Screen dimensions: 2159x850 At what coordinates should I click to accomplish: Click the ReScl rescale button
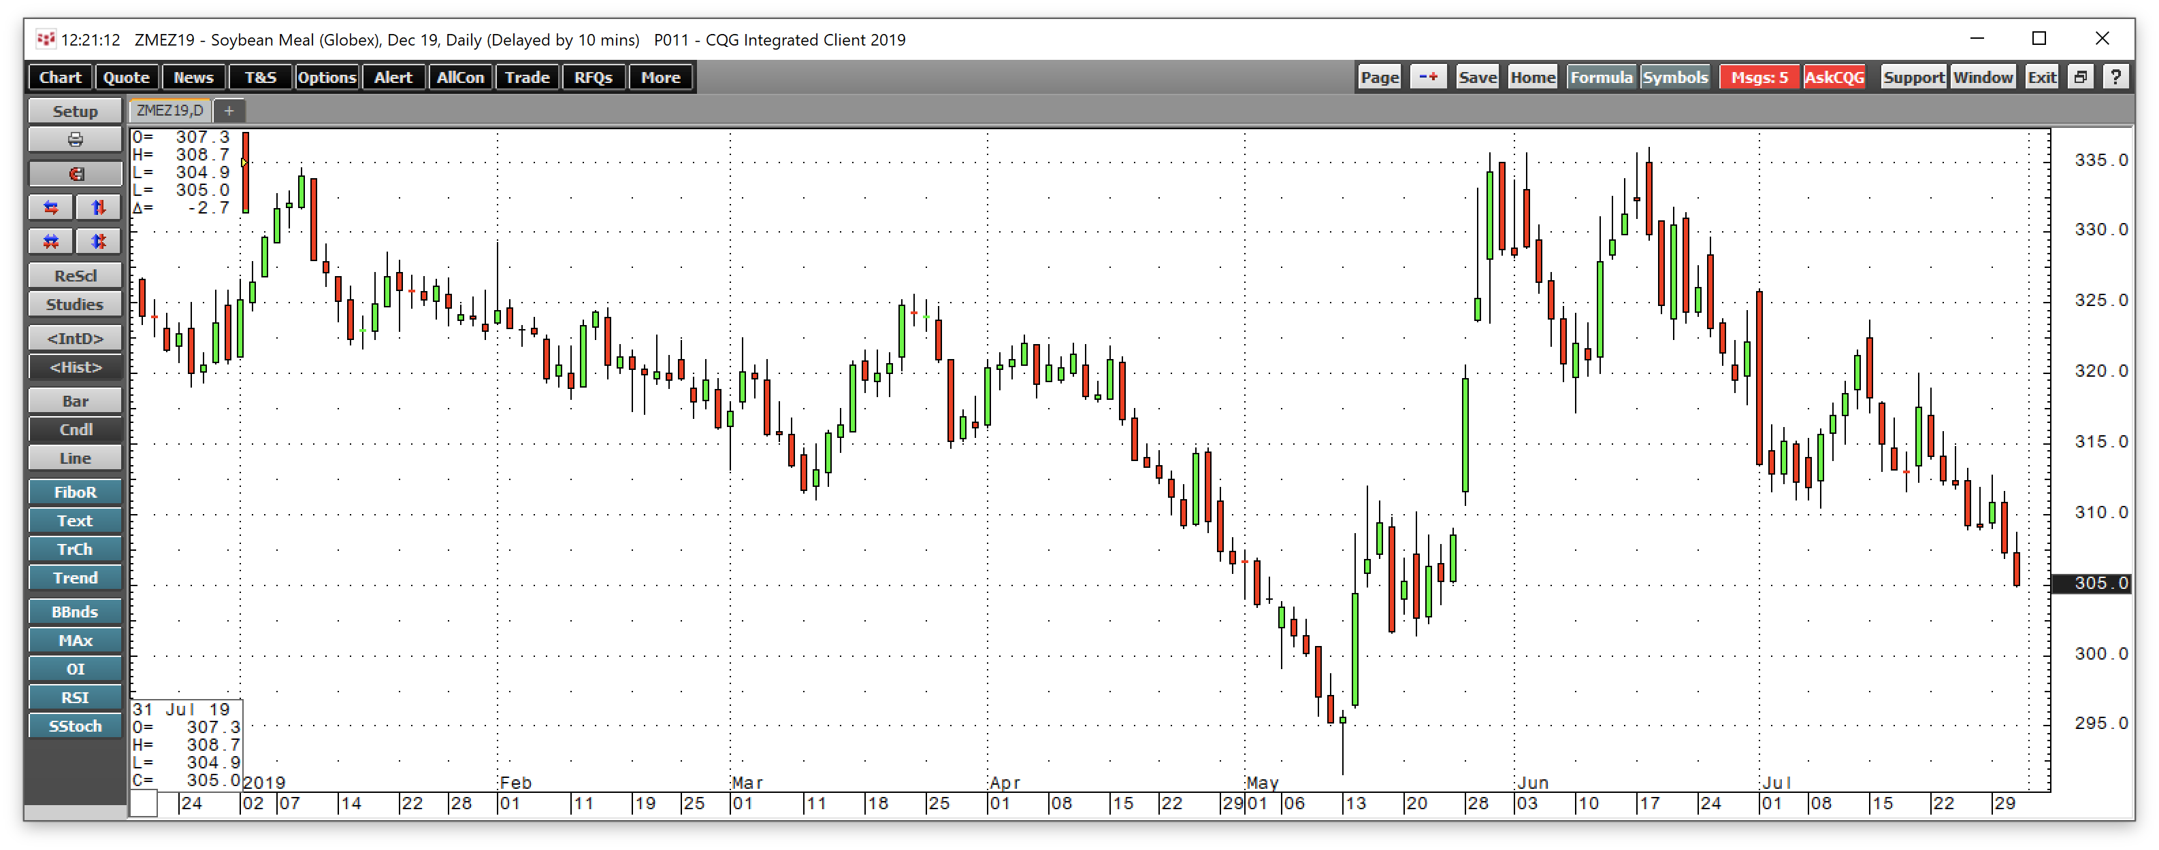(x=76, y=276)
